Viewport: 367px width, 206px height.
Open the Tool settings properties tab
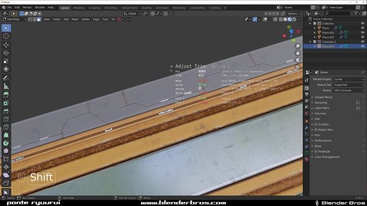[x=307, y=80]
